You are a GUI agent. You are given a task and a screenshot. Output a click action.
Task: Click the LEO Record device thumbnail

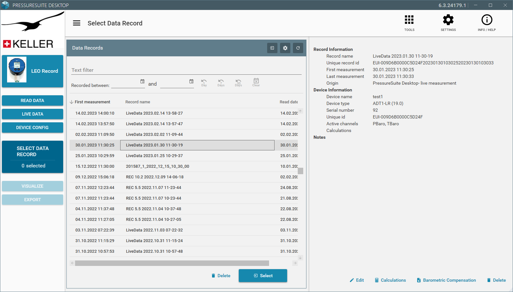click(17, 70)
